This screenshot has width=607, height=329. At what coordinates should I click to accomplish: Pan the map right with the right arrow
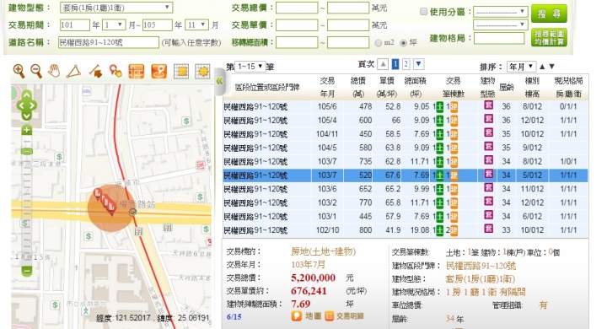pyautogui.click(x=33, y=105)
